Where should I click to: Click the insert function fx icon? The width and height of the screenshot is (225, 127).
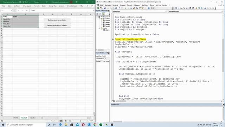pyautogui.click(x=27, y=11)
